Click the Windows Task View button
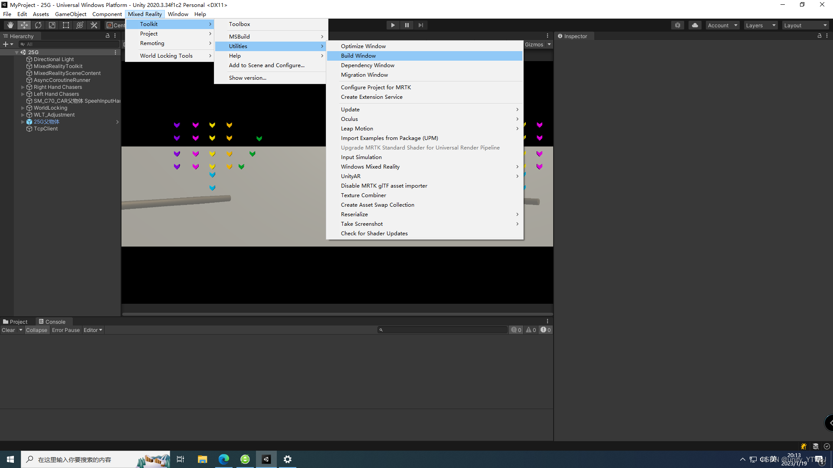The width and height of the screenshot is (833, 468). click(x=180, y=459)
